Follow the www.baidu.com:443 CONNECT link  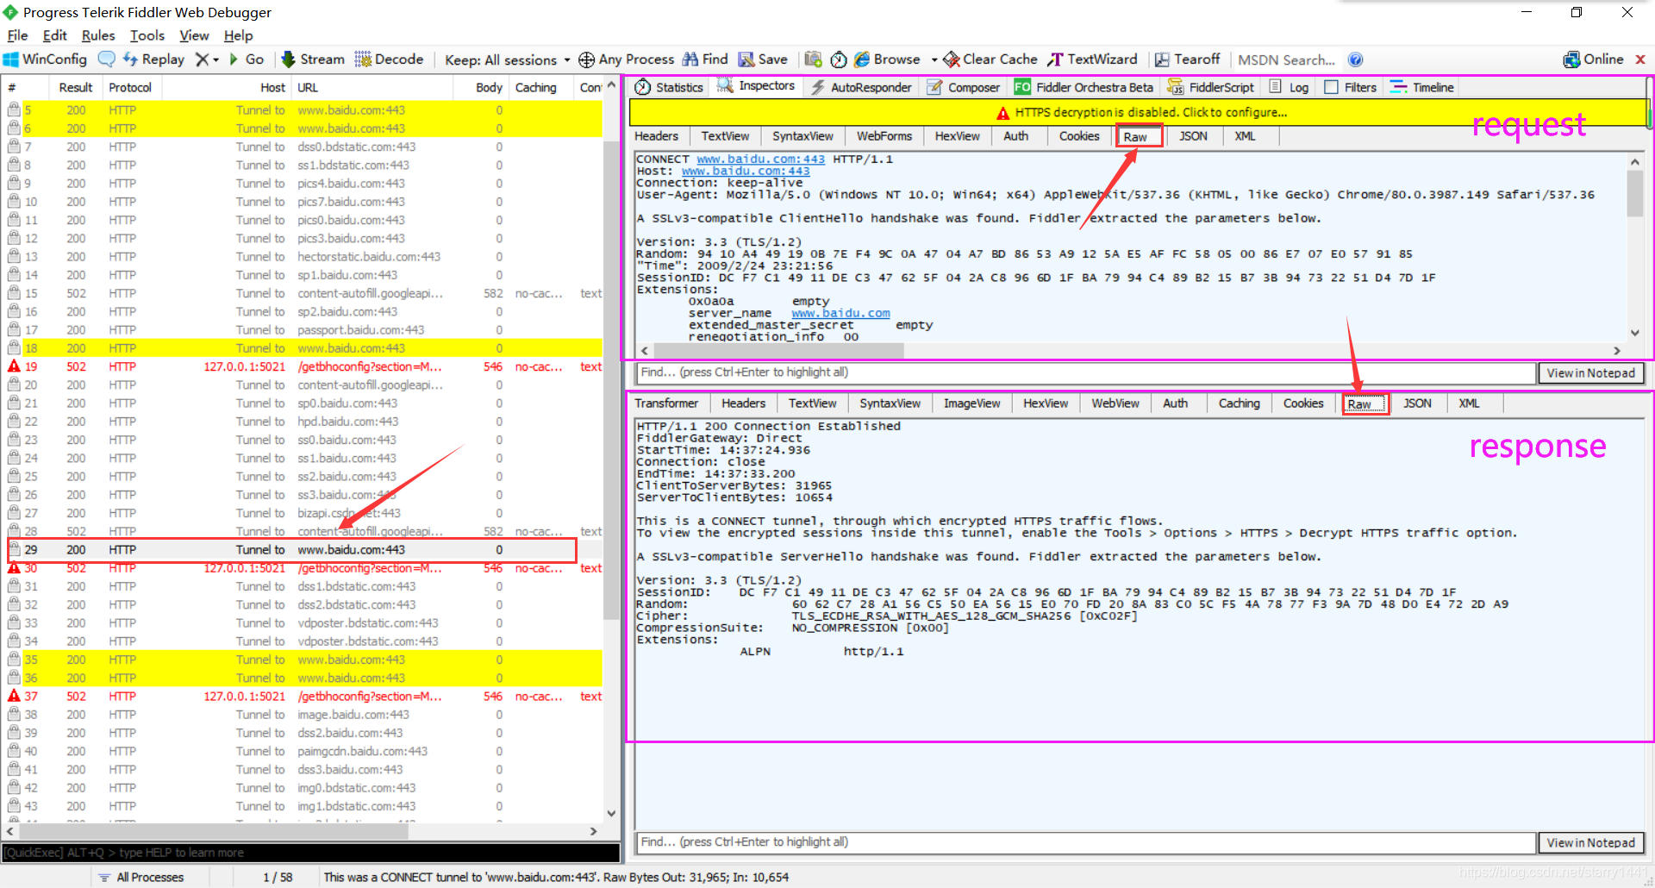point(760,159)
